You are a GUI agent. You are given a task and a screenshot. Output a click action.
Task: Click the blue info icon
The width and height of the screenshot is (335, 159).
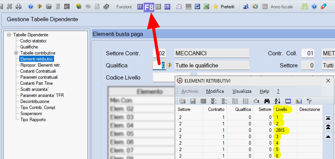click(314, 7)
